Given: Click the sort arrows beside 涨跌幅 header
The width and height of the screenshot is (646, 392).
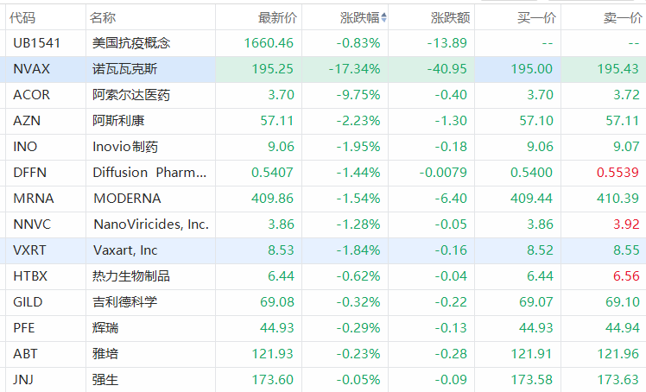Looking at the screenshot, I should coord(384,17).
